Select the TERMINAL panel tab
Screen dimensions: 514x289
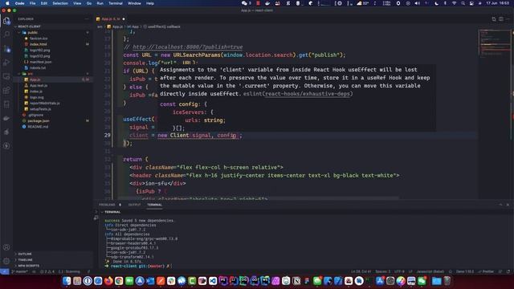tap(154, 205)
